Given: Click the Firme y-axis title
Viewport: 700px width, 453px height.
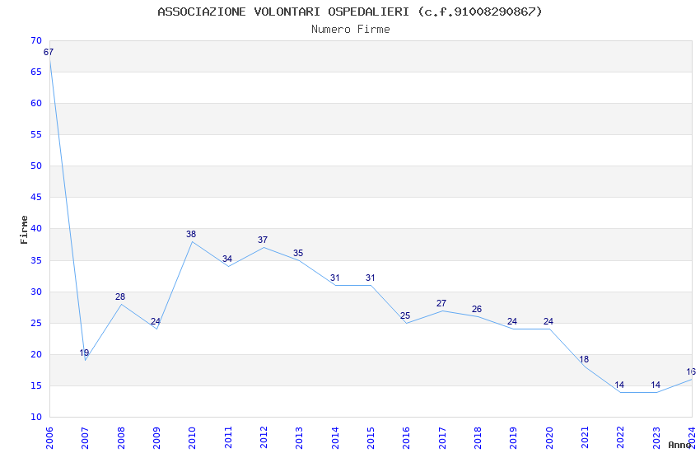Looking at the screenshot, I should tap(24, 230).
